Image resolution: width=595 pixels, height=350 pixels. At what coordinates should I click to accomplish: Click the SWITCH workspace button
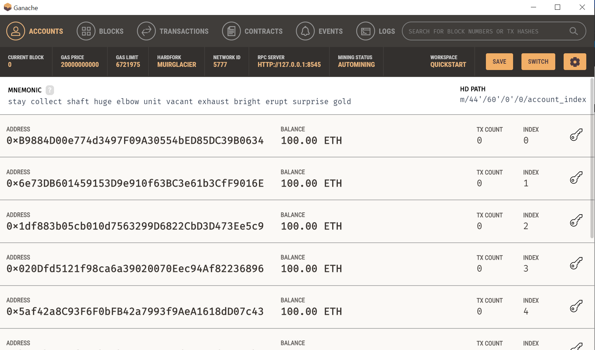coord(538,62)
